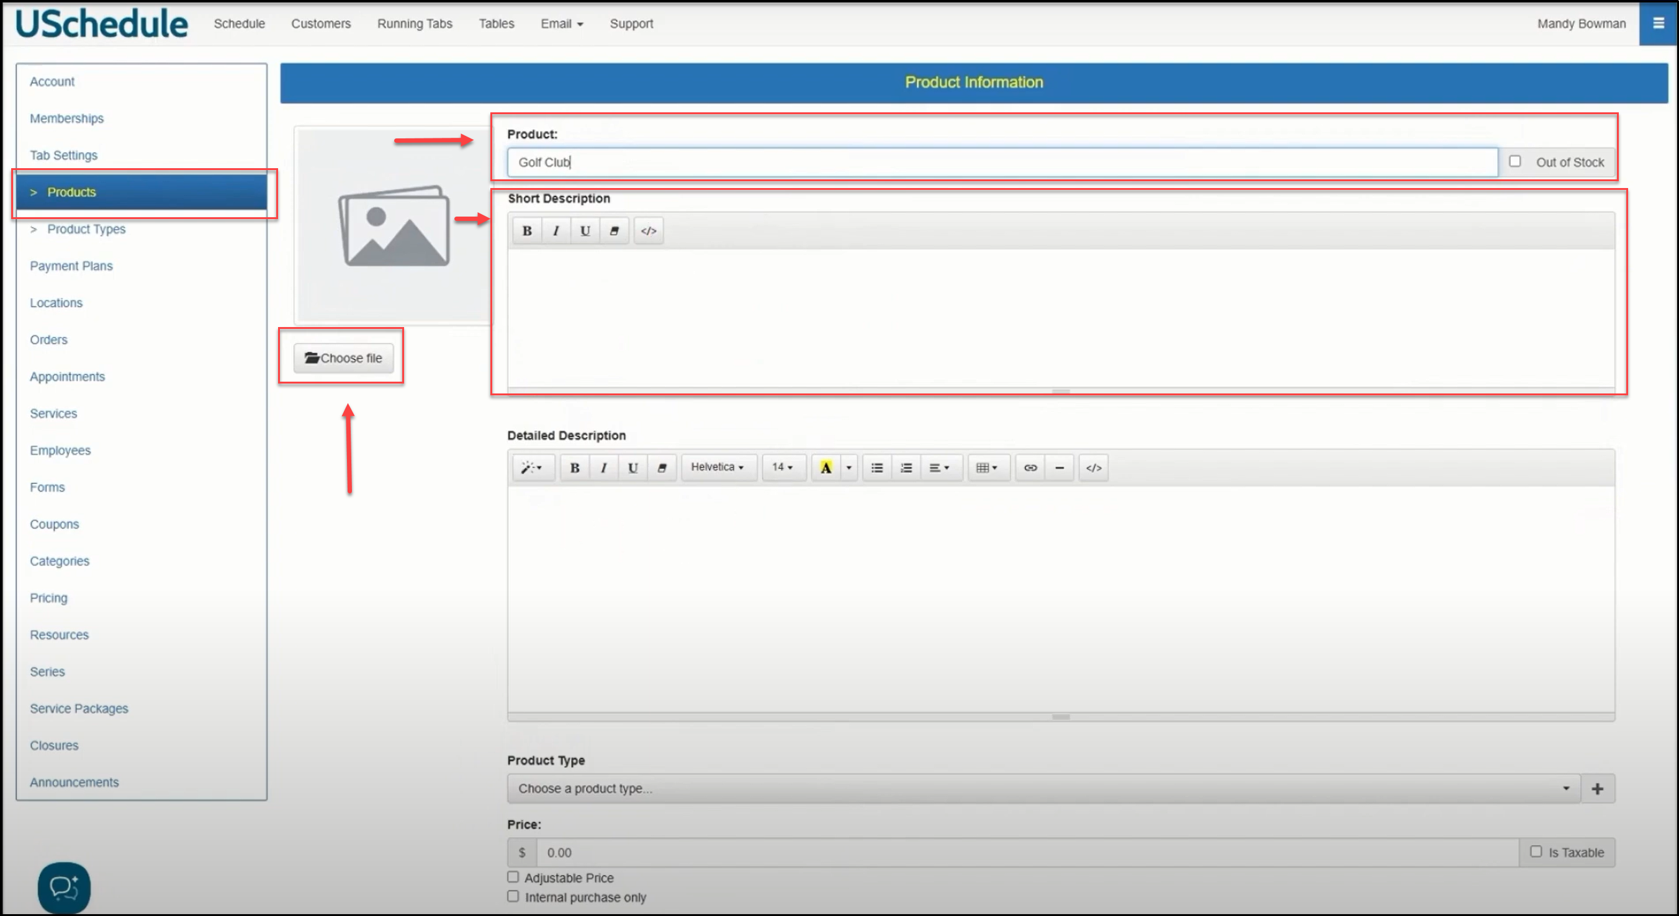
Task: Open the Helvetica font dropdown
Action: 717,467
